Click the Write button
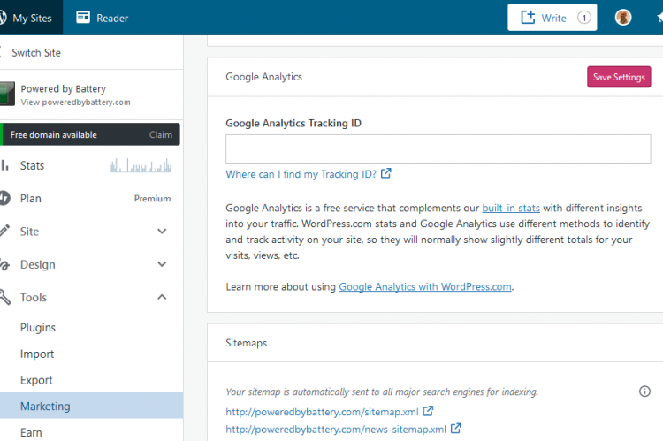The image size is (663, 441). (x=552, y=18)
